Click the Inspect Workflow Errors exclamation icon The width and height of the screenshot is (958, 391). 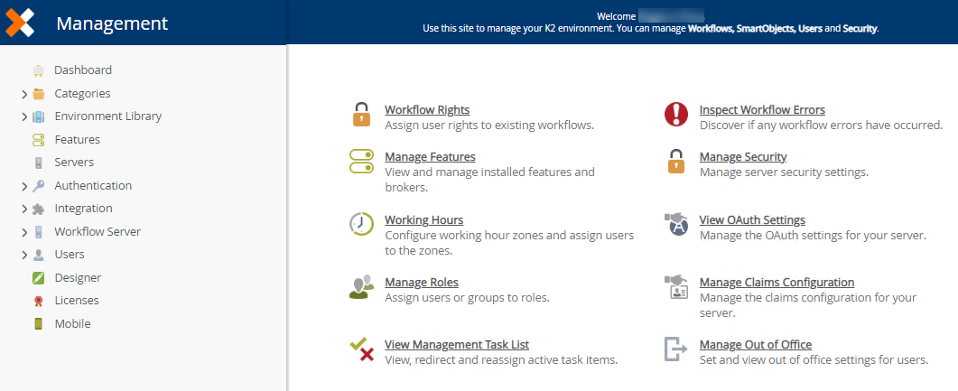675,115
